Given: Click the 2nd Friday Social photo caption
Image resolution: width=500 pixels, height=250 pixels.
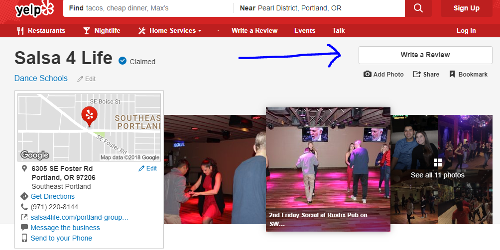Looking at the screenshot, I should click(x=318, y=219).
